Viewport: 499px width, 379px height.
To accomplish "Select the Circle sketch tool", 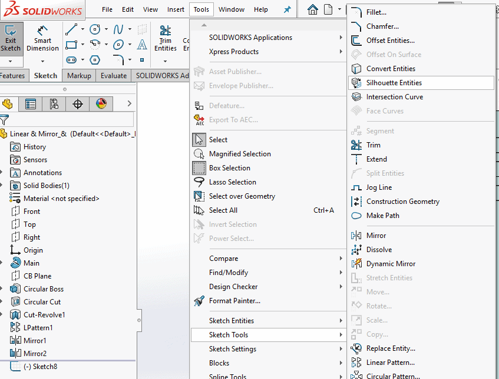I will (95, 29).
